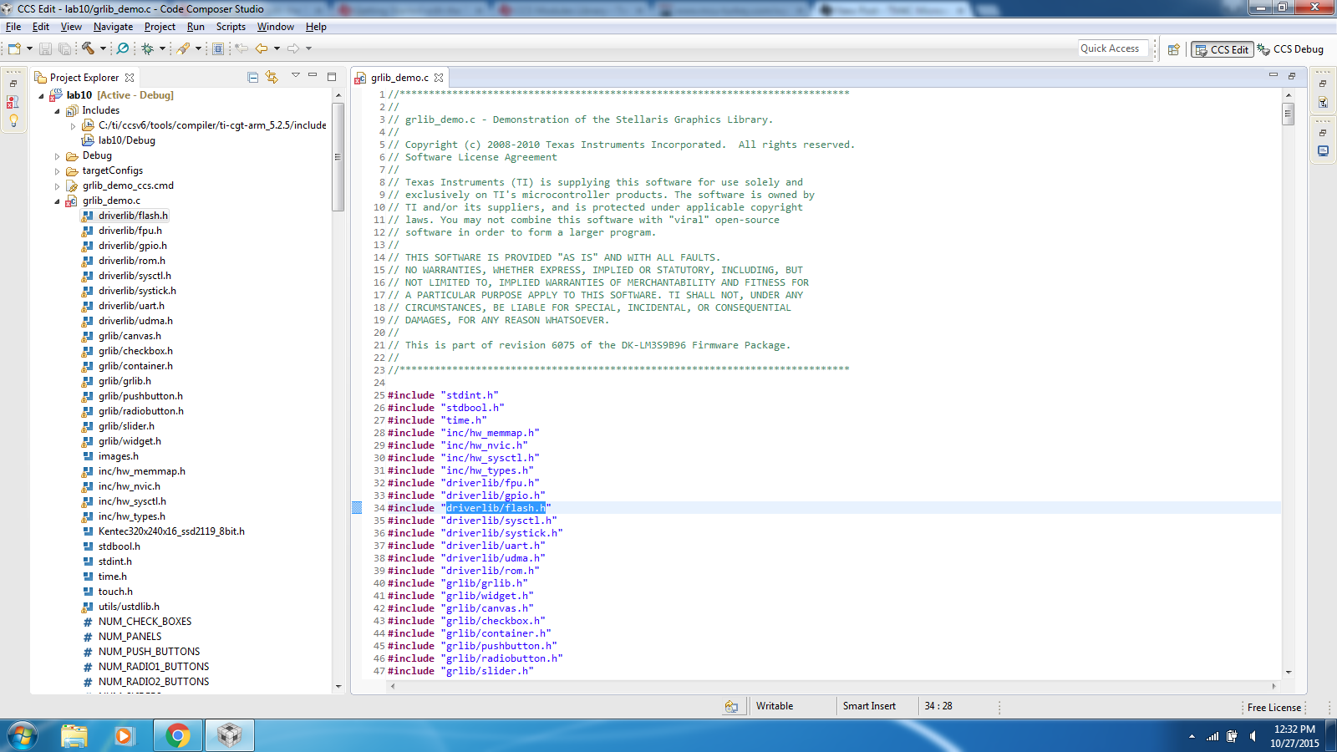Open New file dropdown arrow
Viewport: 1337px width, 752px height.
[x=29, y=48]
